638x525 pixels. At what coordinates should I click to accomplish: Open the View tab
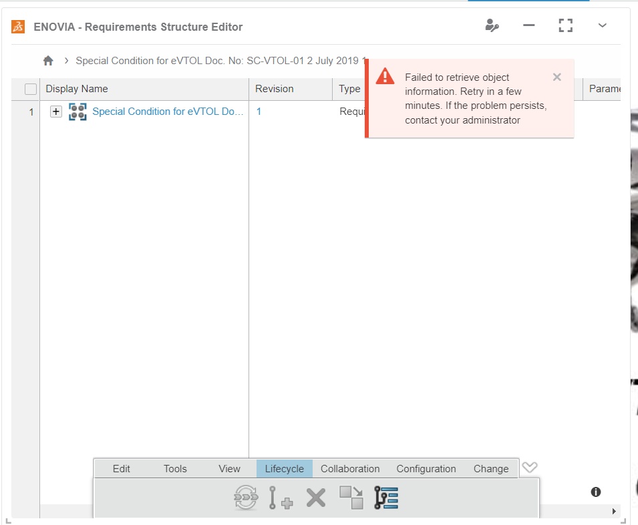click(229, 468)
